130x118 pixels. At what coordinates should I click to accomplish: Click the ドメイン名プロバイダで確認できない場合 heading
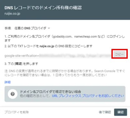click(51, 92)
